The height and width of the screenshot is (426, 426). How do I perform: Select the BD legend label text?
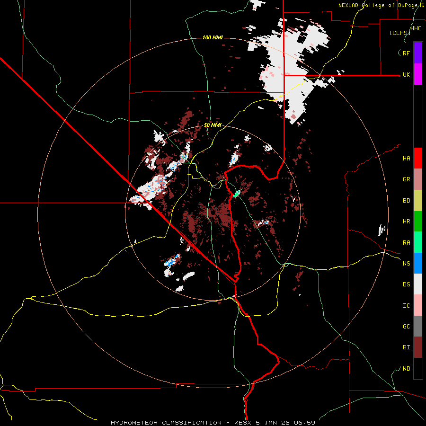pyautogui.click(x=406, y=201)
